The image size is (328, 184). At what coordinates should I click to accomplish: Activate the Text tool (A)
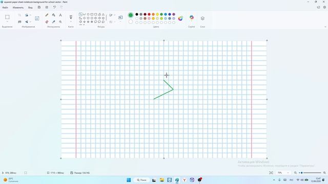[60, 15]
